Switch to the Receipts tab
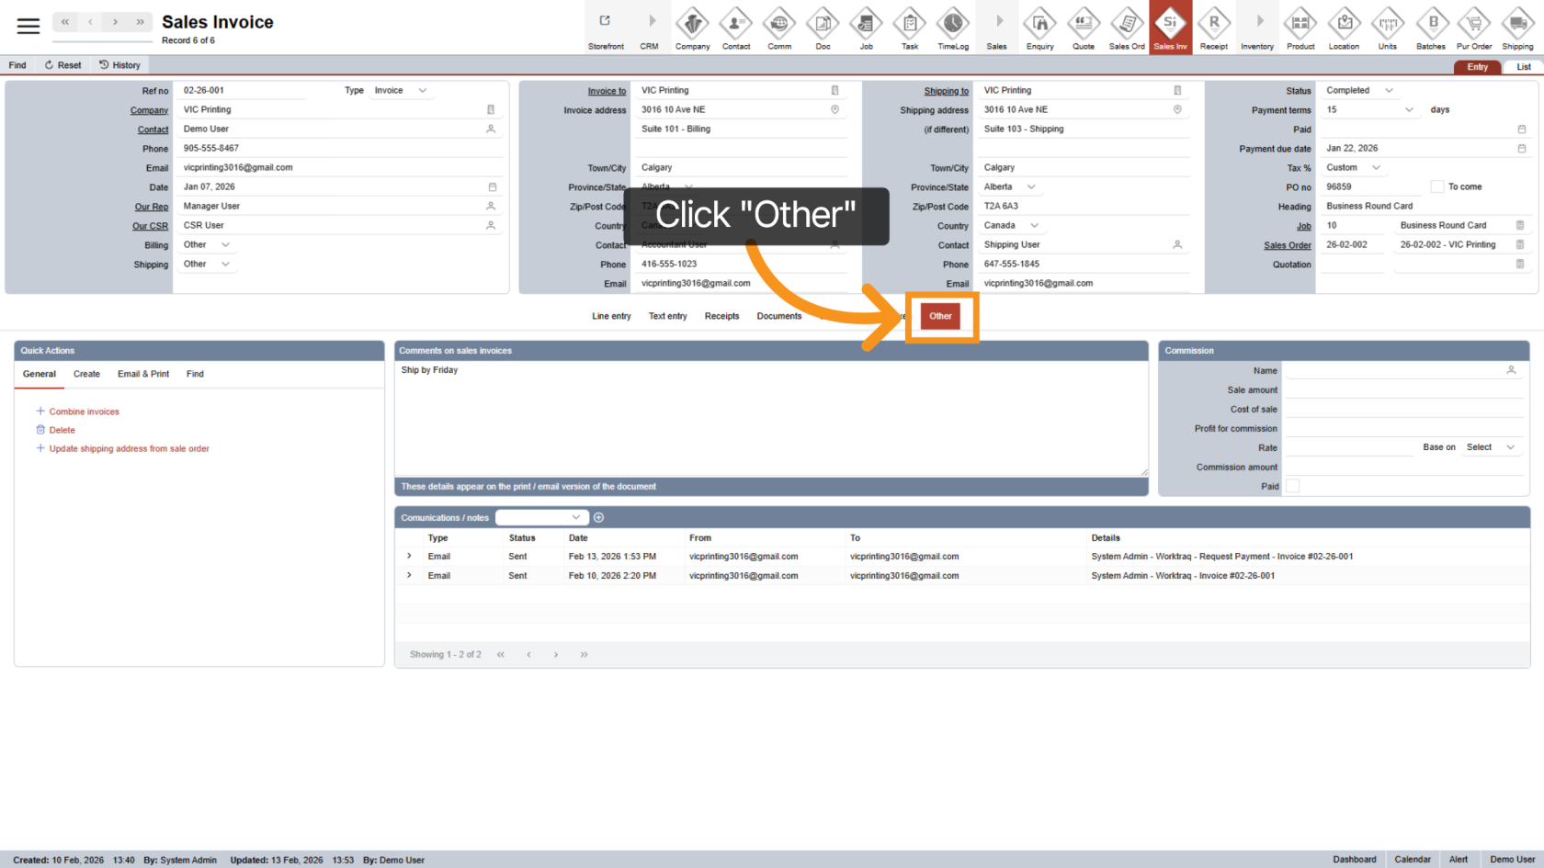1544x868 pixels. click(x=721, y=316)
